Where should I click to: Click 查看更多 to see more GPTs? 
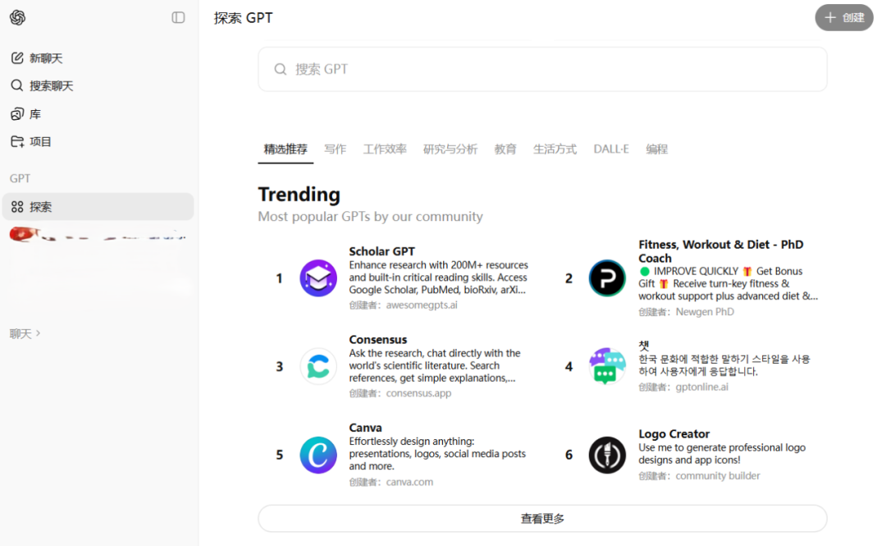tap(542, 519)
